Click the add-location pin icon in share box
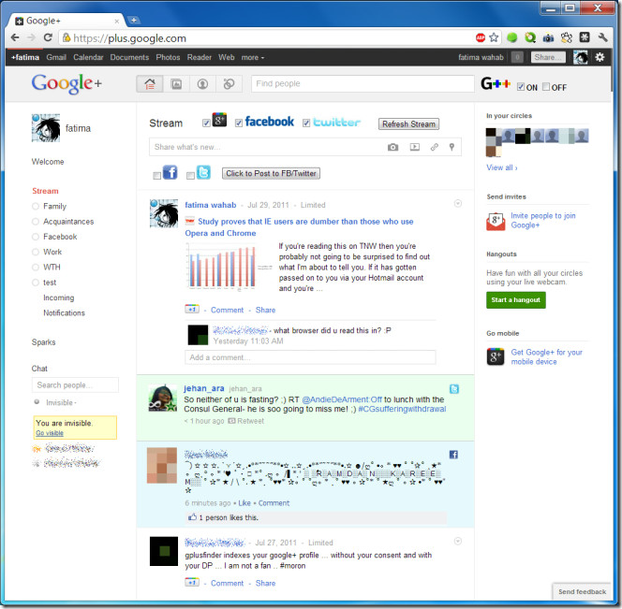 pos(452,147)
